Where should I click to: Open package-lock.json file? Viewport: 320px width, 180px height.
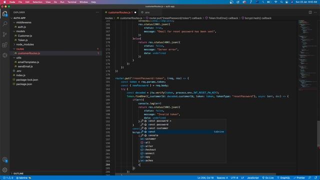point(27,80)
